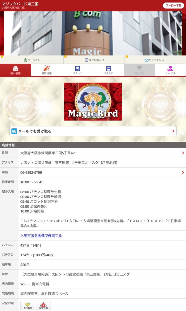Open the パチンコ tab
The height and width of the screenshot is (311, 186).
pyautogui.click(x=77, y=70)
